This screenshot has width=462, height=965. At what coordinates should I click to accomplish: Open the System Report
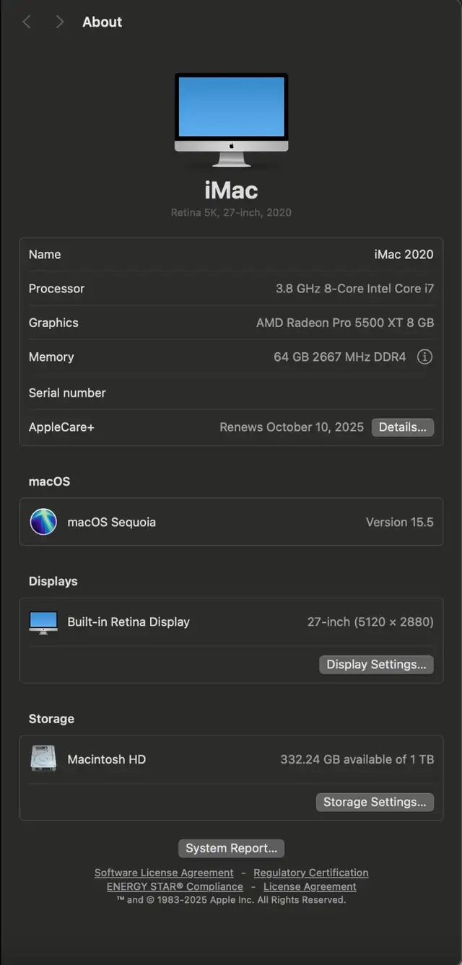pyautogui.click(x=231, y=848)
